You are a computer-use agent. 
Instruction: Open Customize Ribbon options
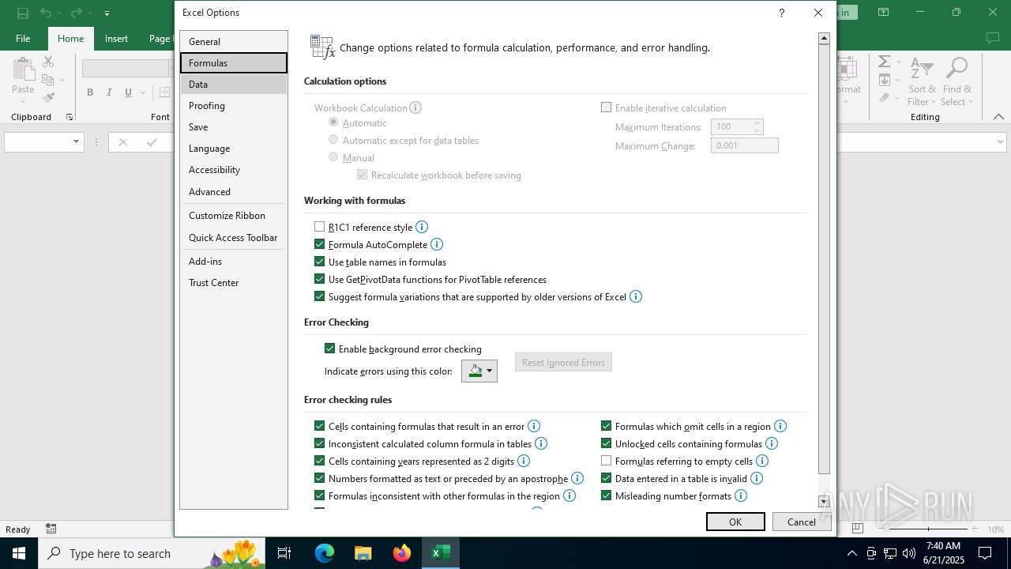pos(234,215)
